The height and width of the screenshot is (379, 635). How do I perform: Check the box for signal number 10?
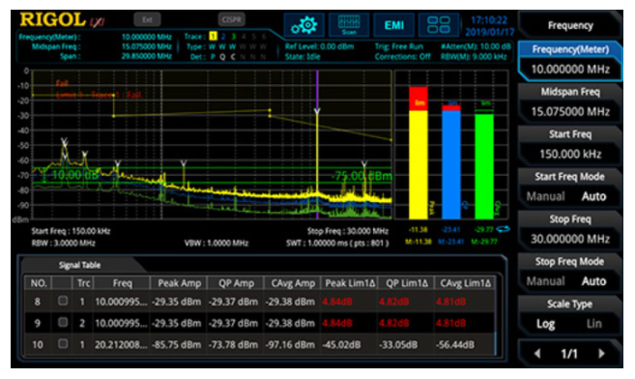click(63, 344)
